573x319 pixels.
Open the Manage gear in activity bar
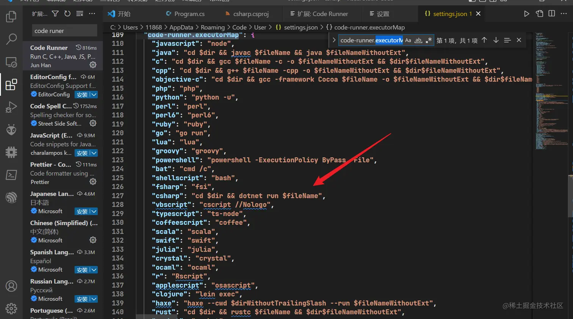pos(11,309)
